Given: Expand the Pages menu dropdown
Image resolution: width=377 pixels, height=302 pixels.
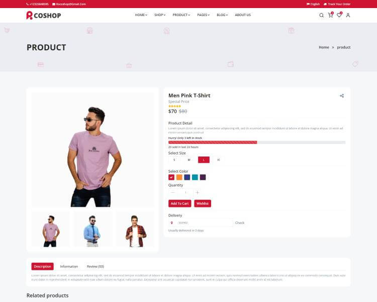Looking at the screenshot, I should tap(204, 15).
